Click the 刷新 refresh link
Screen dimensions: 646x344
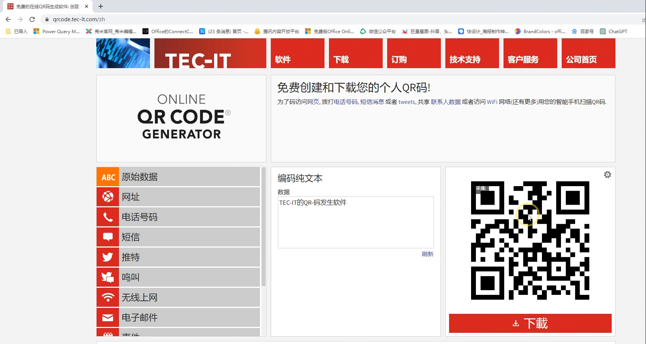[427, 254]
